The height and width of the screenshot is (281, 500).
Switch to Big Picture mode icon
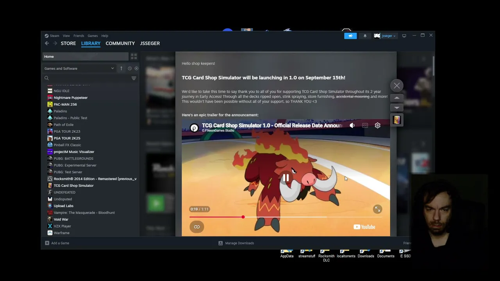tap(404, 36)
